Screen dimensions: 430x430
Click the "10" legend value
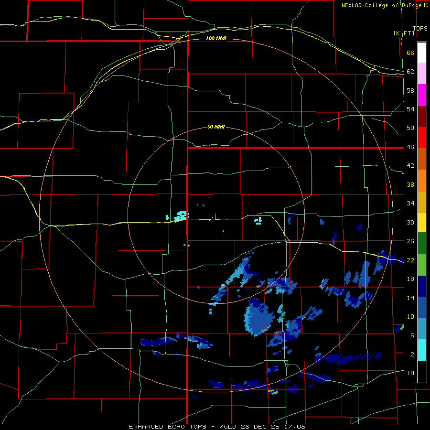pos(410,316)
